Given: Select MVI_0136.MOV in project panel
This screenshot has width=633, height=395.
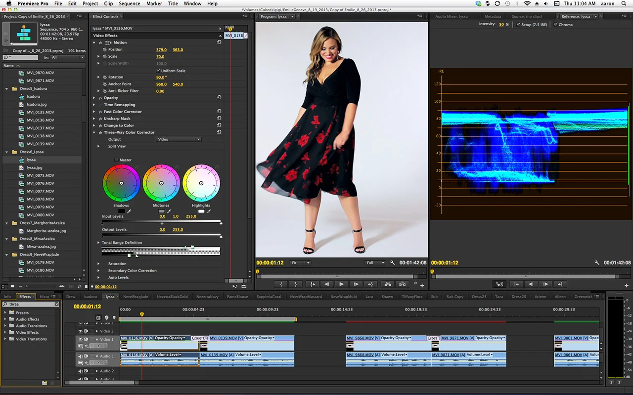Looking at the screenshot, I should (41, 120).
